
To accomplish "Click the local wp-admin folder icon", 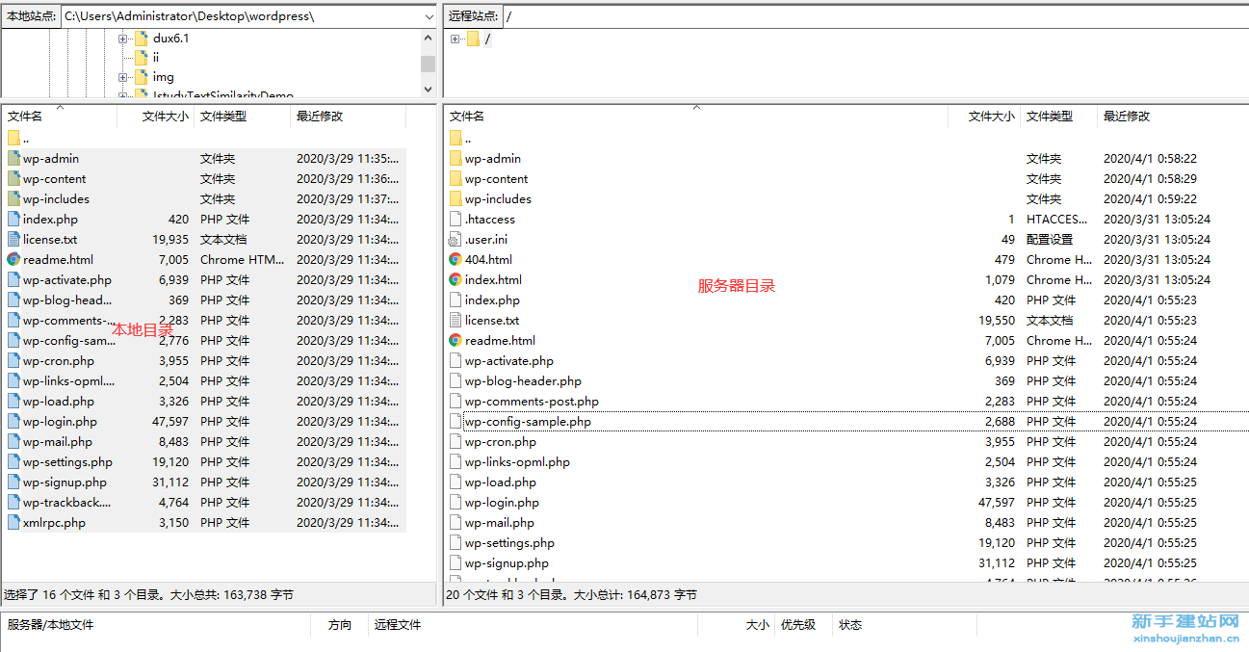I will (x=13, y=158).
